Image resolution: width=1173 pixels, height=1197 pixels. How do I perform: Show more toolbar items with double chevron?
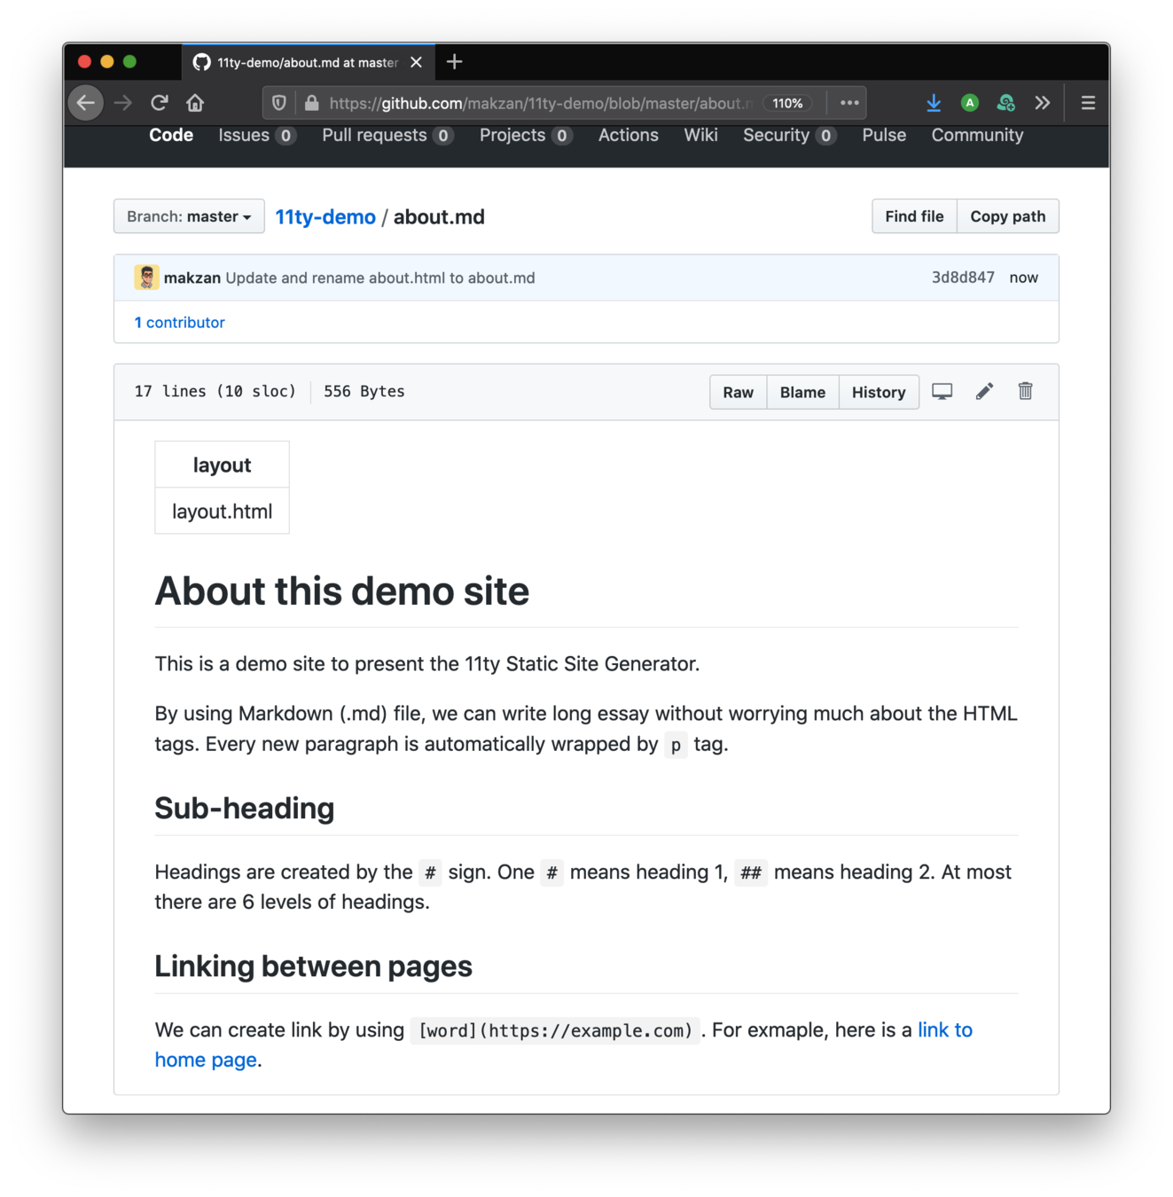[1043, 103]
